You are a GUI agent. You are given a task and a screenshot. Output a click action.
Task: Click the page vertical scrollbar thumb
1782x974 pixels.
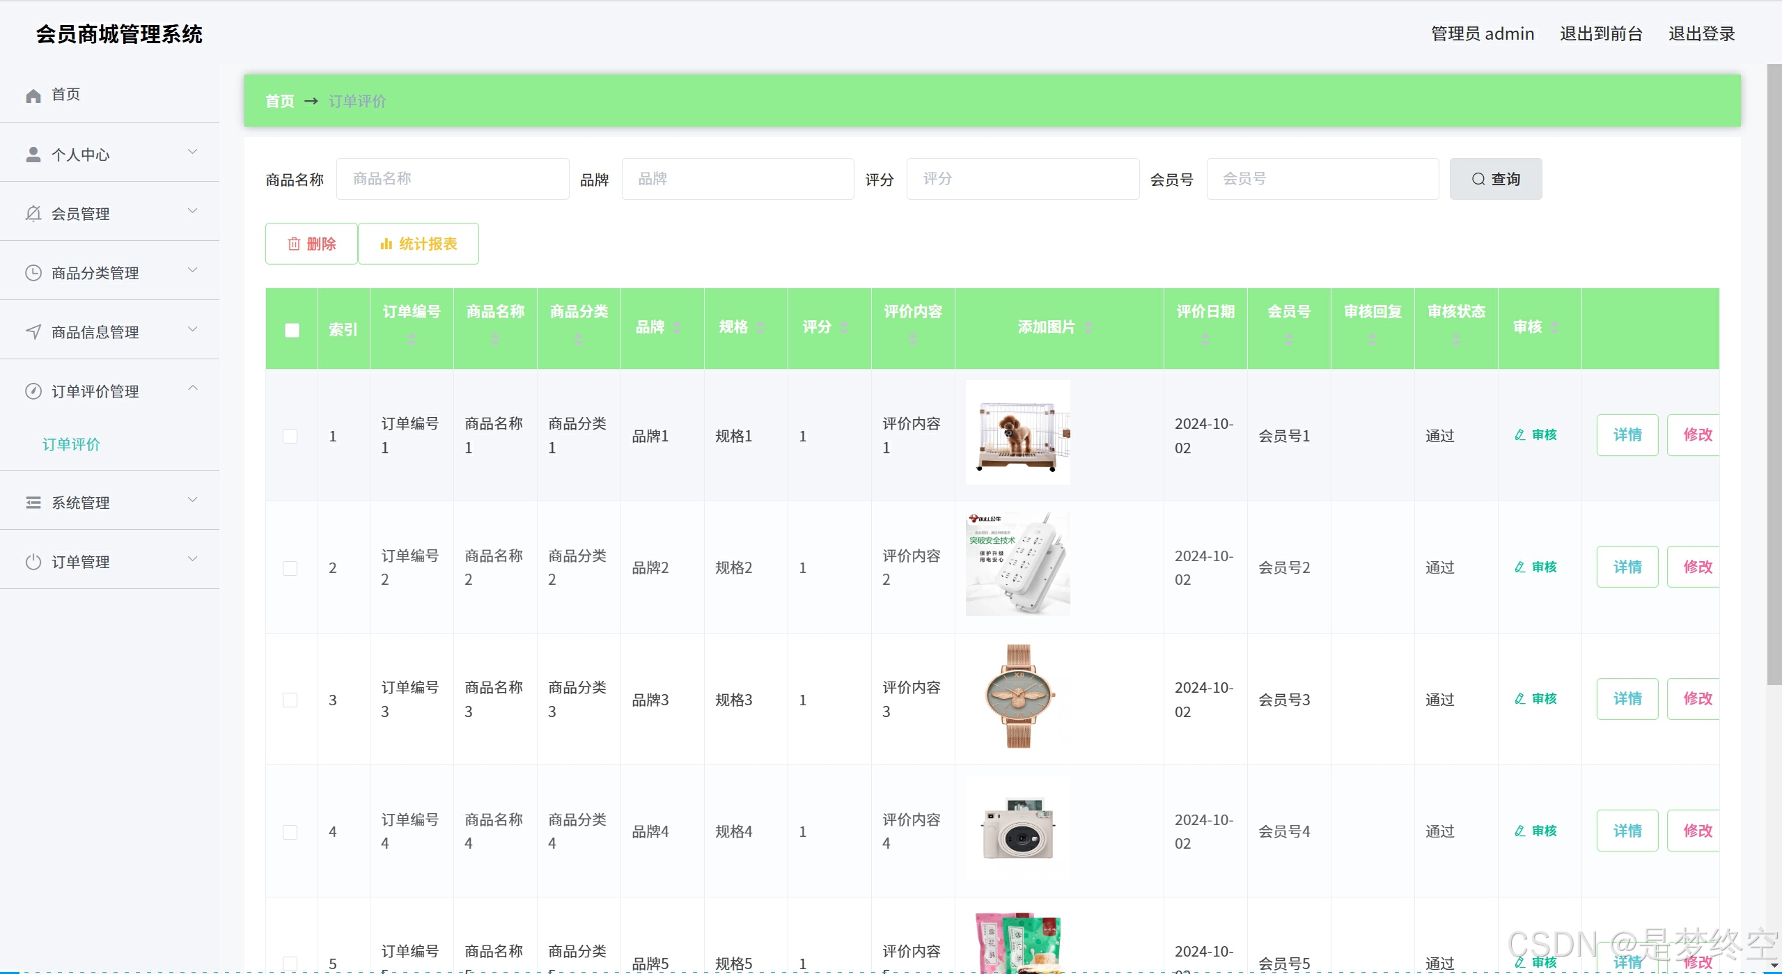[x=1774, y=376]
